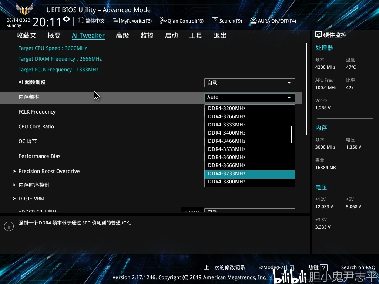
Task: Select the CPU Core Ratio row
Action: (36, 126)
